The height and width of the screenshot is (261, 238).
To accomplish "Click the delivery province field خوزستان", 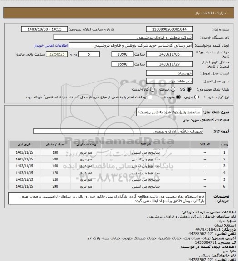I will point(169,73).
